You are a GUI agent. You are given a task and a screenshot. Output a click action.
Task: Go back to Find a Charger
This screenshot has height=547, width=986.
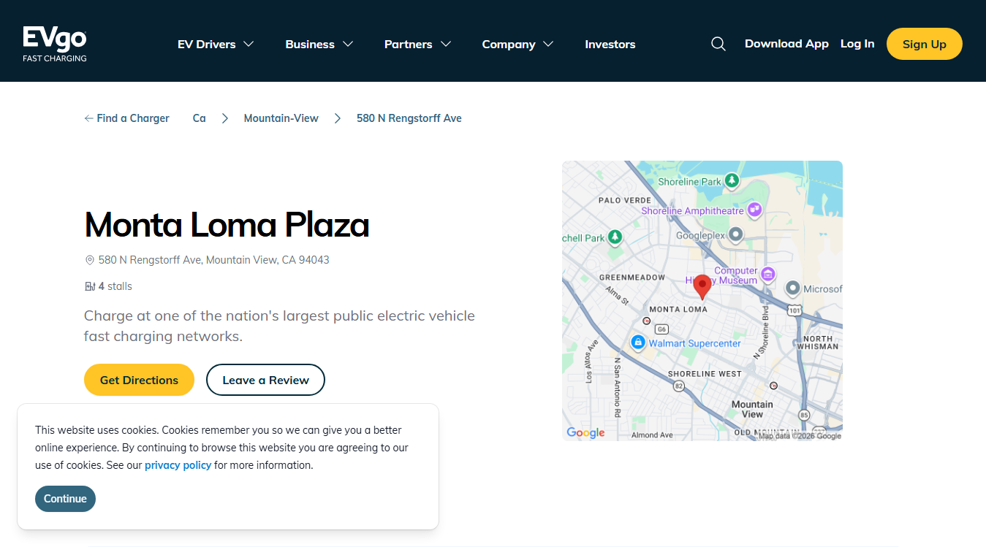(x=126, y=118)
